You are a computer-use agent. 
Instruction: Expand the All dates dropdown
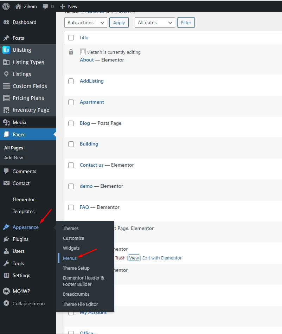click(x=155, y=23)
